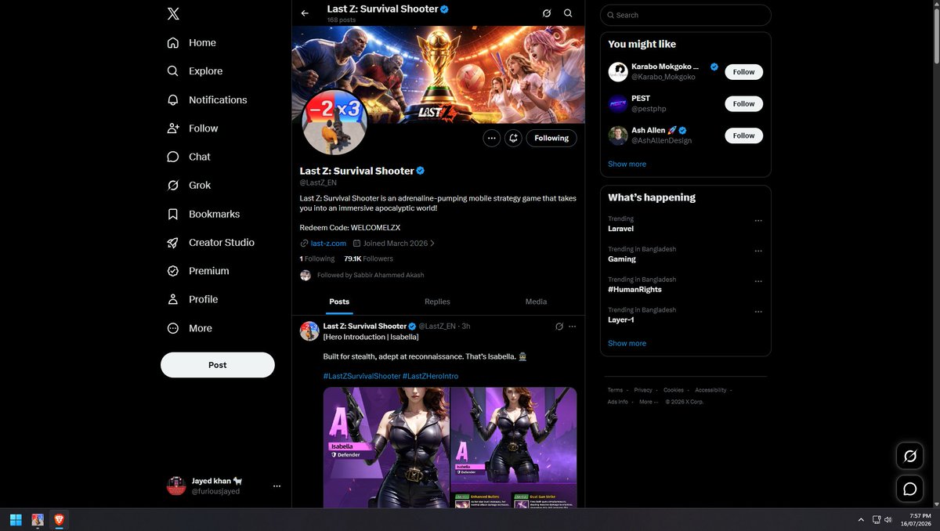The image size is (940, 531).
Task: Open the Windows Start menu
Action: point(16,519)
